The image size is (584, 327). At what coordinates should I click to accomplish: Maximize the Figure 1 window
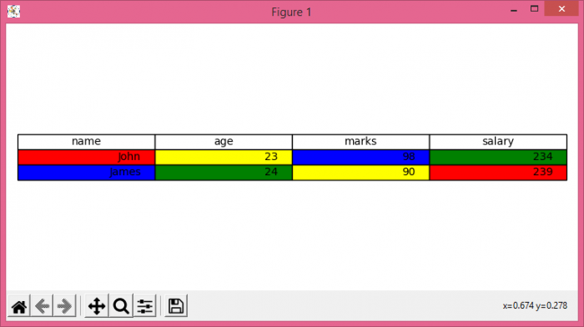pos(535,9)
